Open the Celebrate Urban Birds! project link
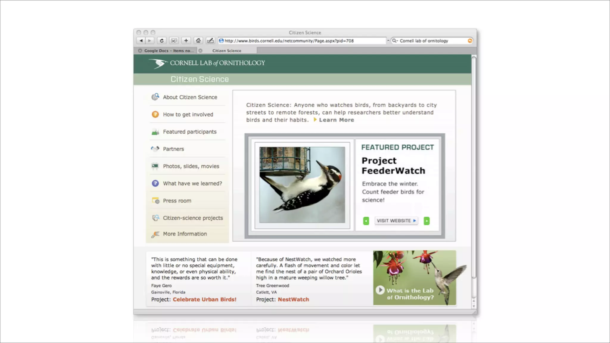Image resolution: width=610 pixels, height=343 pixels. tap(204, 300)
